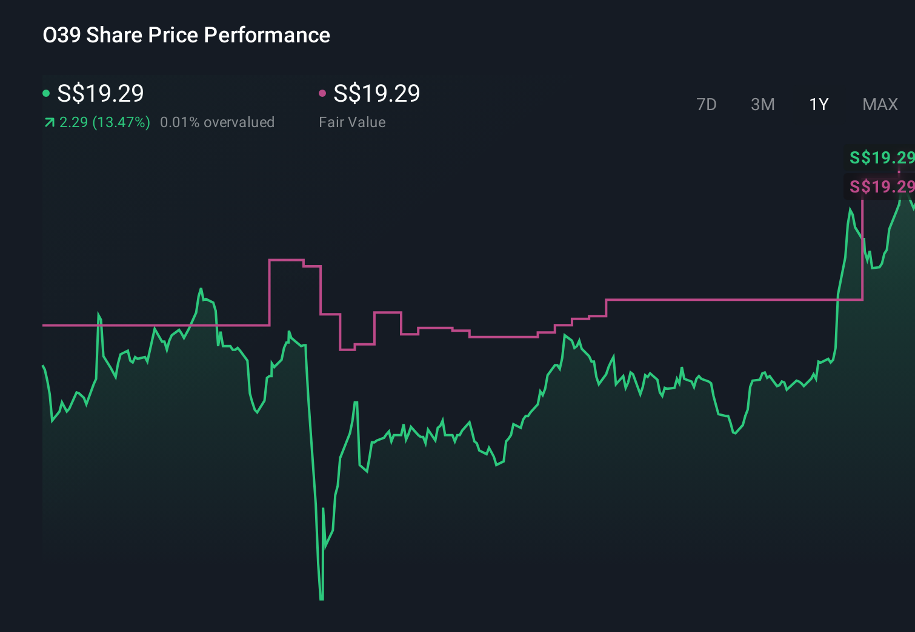Toggle visibility of the share price line

[x=46, y=93]
